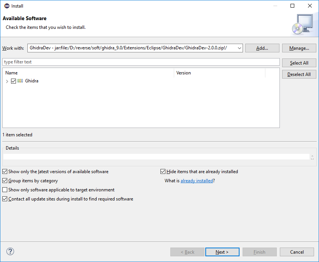
Task: Maximize the Install window
Action: click(x=292, y=6)
